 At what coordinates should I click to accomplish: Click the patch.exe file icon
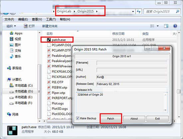(x=49, y=40)
